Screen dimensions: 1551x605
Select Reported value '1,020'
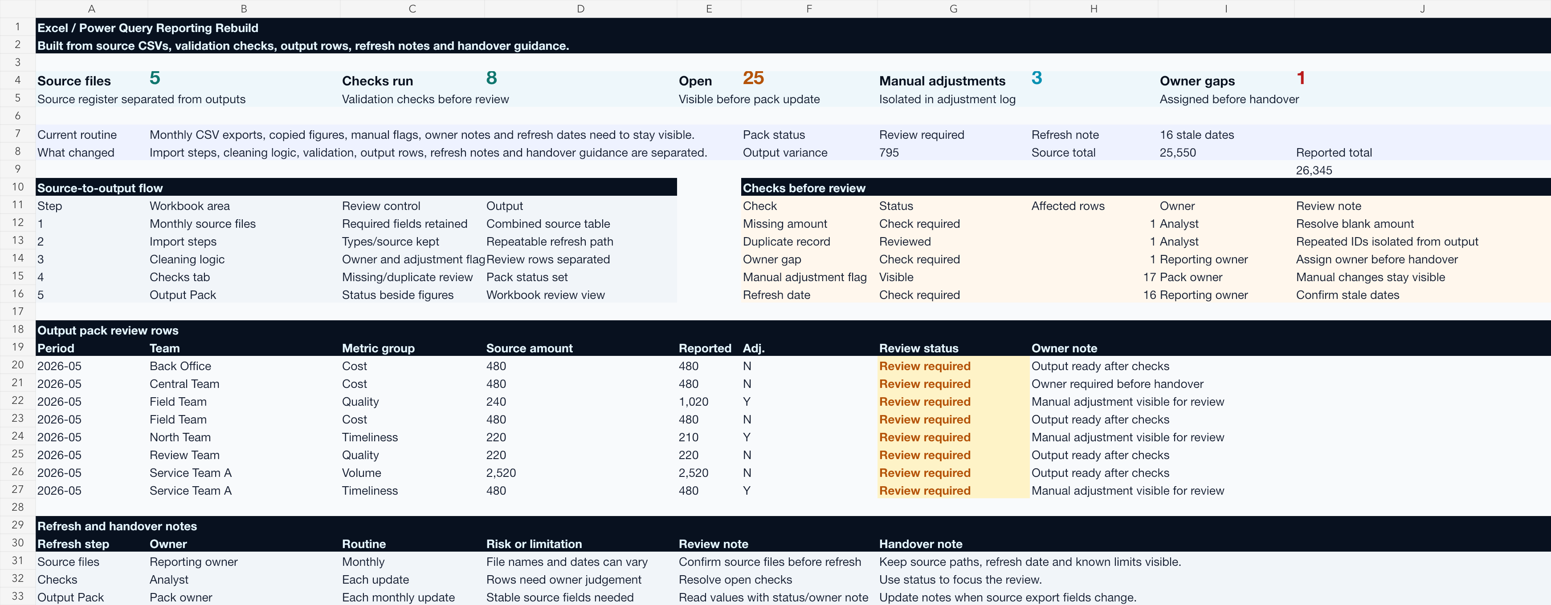693,402
